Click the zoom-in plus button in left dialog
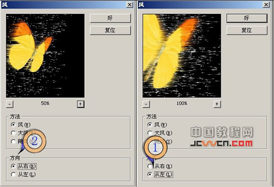Viewport: 274px width, 187px height. tap(81, 104)
